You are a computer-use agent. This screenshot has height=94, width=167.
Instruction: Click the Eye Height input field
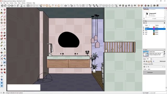pos(158,93)
